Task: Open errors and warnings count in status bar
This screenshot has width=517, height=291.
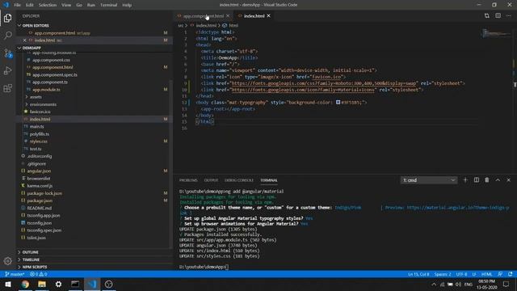Action: 39,274
